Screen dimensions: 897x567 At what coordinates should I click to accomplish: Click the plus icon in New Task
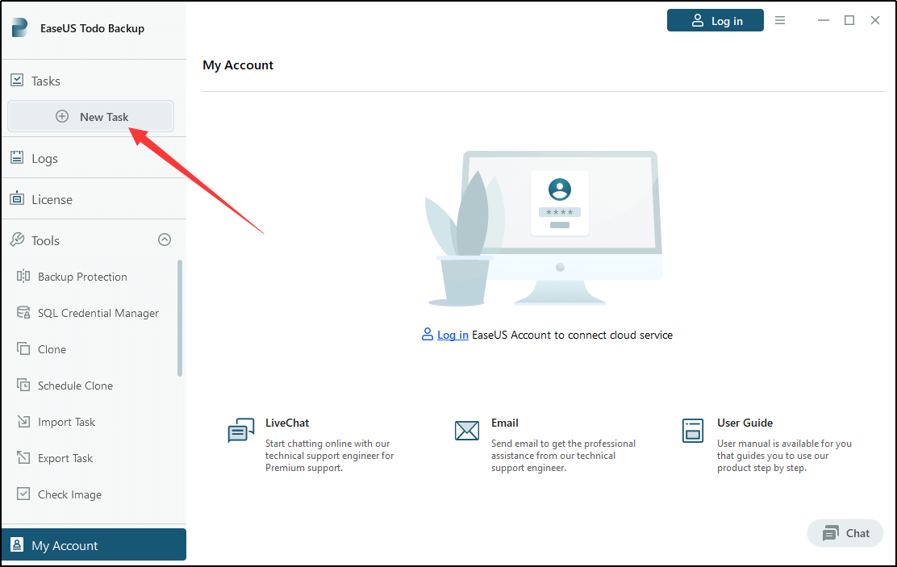coord(62,116)
